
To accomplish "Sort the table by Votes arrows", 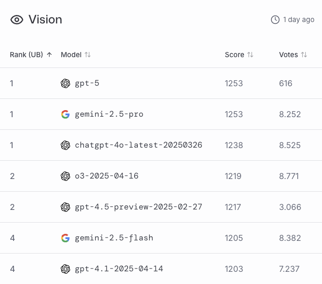I will 304,54.
